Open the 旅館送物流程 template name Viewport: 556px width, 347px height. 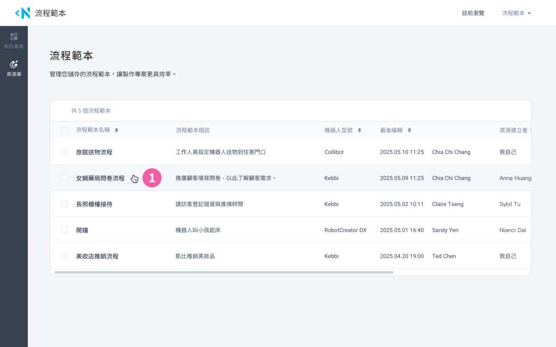[94, 152]
